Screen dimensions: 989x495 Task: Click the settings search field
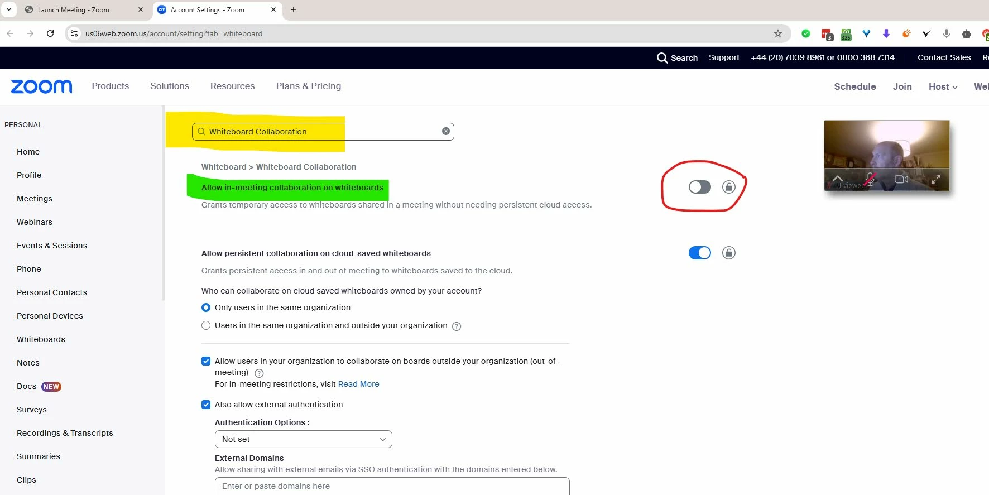coord(323,132)
